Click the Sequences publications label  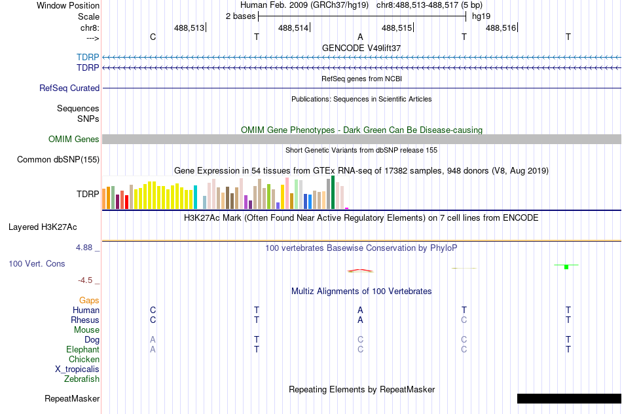click(78, 108)
